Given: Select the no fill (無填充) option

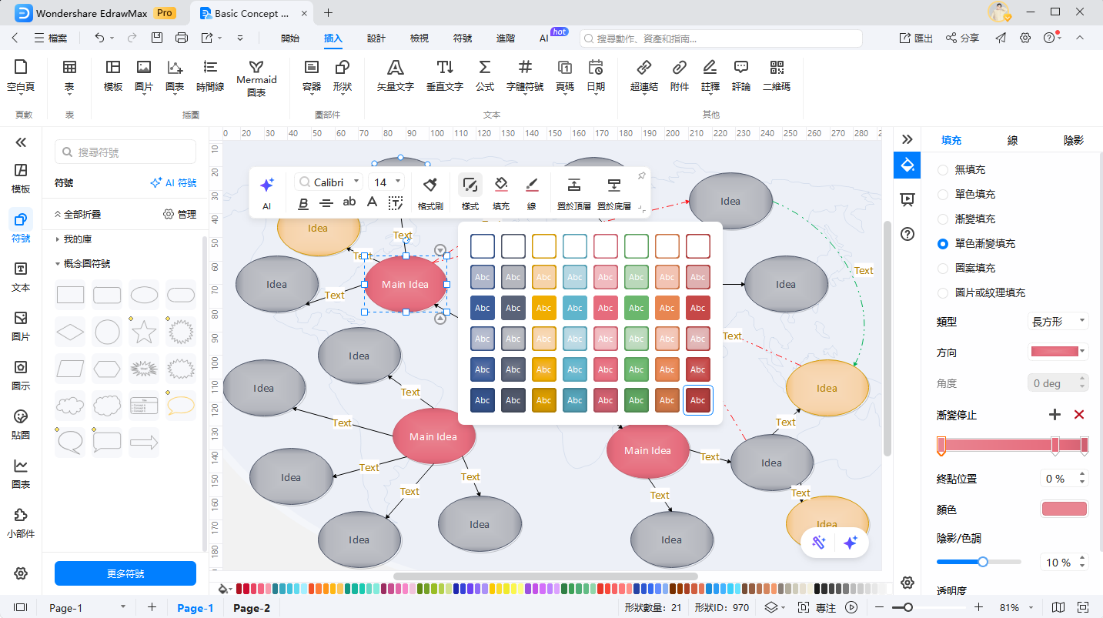Looking at the screenshot, I should pos(943,169).
